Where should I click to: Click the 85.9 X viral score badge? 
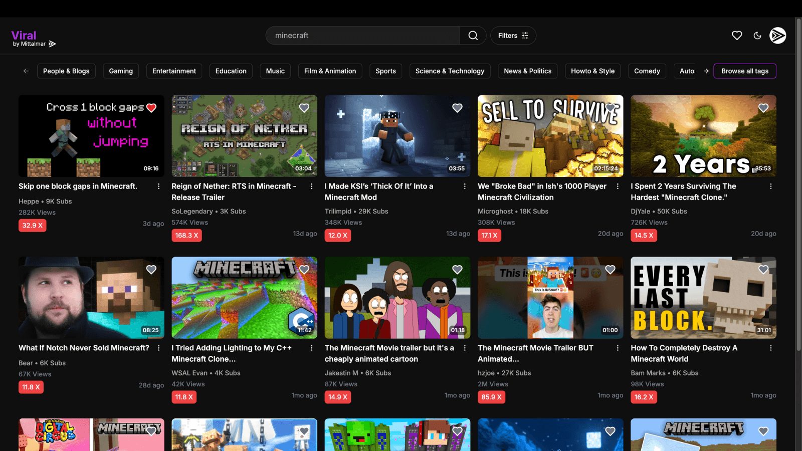491,397
